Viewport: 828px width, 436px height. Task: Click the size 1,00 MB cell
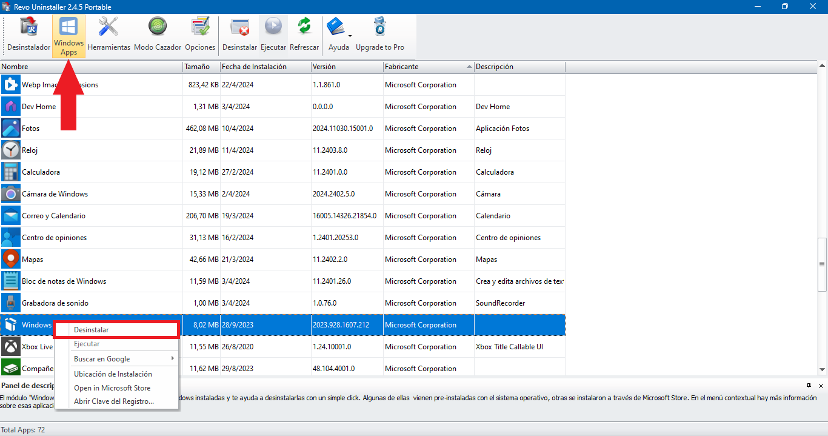pyautogui.click(x=207, y=303)
